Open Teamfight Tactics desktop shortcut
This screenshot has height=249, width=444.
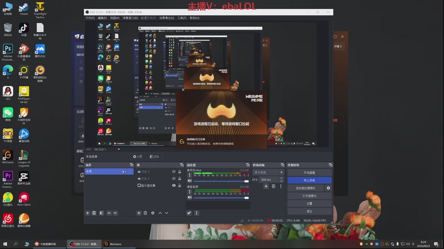pos(40,11)
